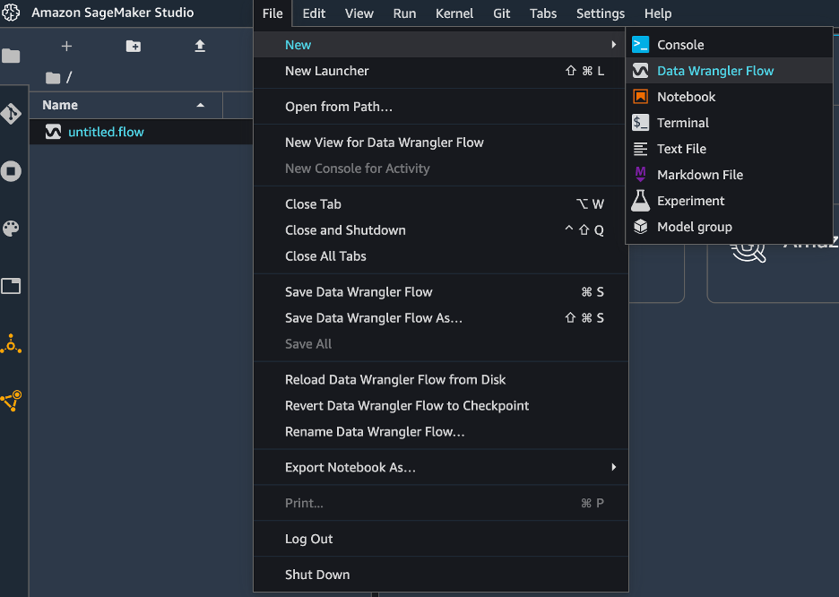The image size is (839, 597).
Task: Open the Git sidebar panel
Action: pyautogui.click(x=12, y=114)
